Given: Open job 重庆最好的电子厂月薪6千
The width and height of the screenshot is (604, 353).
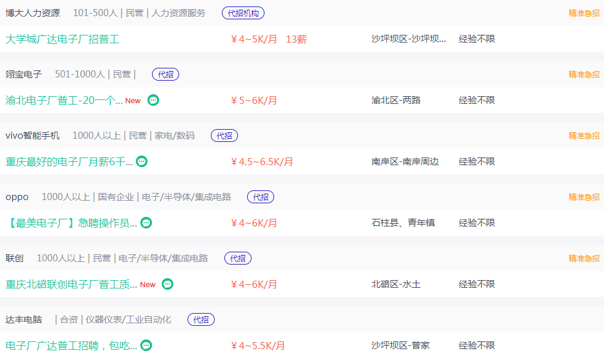Looking at the screenshot, I should tap(69, 161).
